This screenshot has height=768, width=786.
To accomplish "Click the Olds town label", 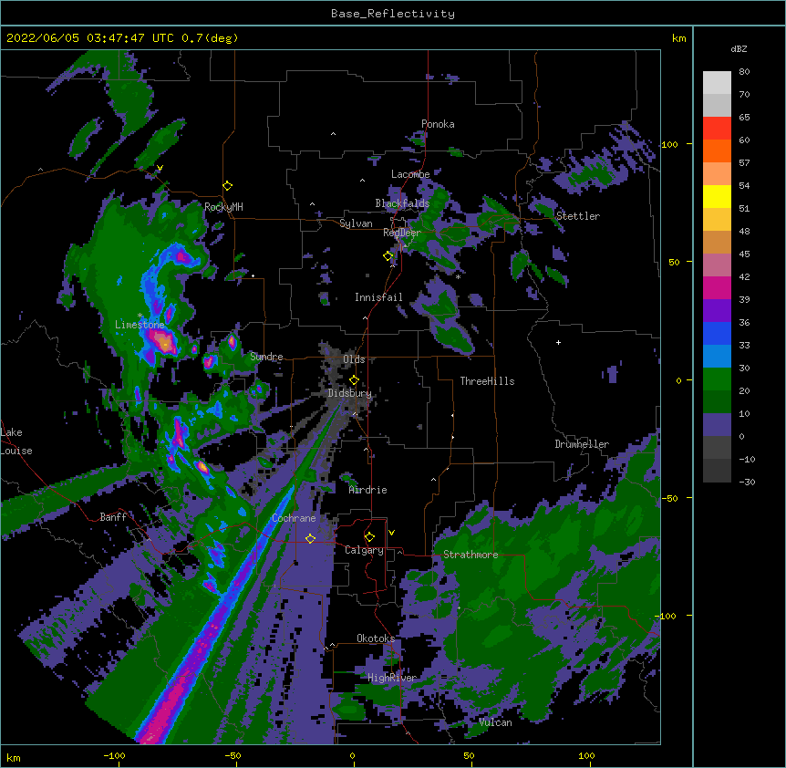I will point(354,359).
